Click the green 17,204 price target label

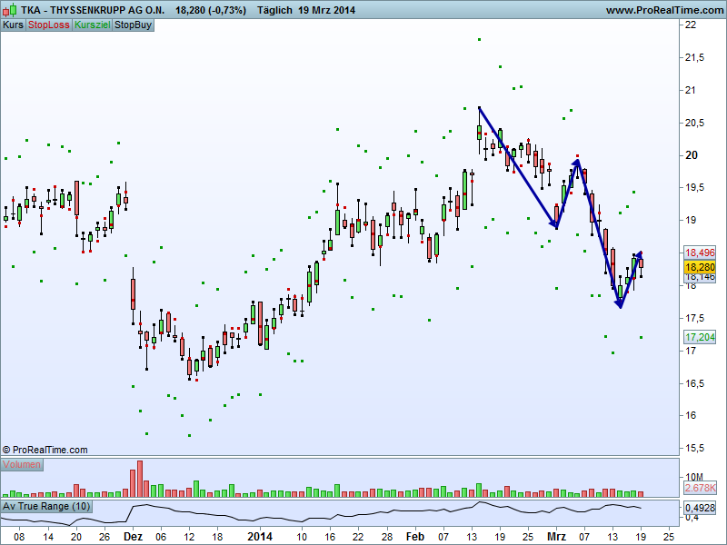pos(700,337)
